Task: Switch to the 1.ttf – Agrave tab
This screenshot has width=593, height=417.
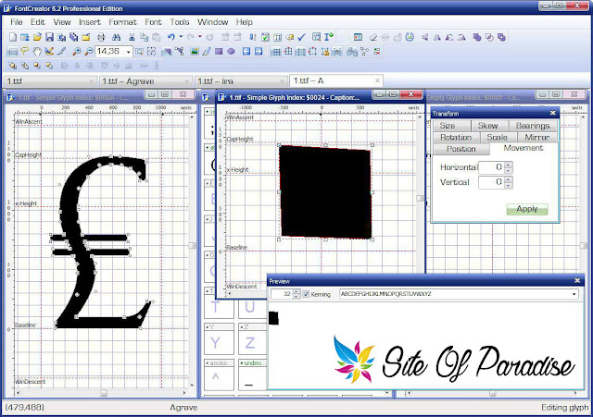Action: tap(145, 81)
